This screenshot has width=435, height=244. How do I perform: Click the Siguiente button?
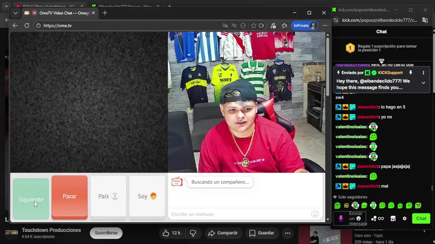pyautogui.click(x=31, y=199)
